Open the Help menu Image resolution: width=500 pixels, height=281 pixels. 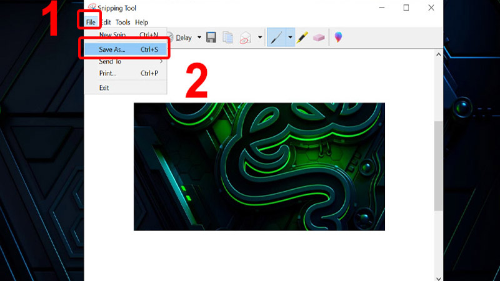pyautogui.click(x=142, y=22)
